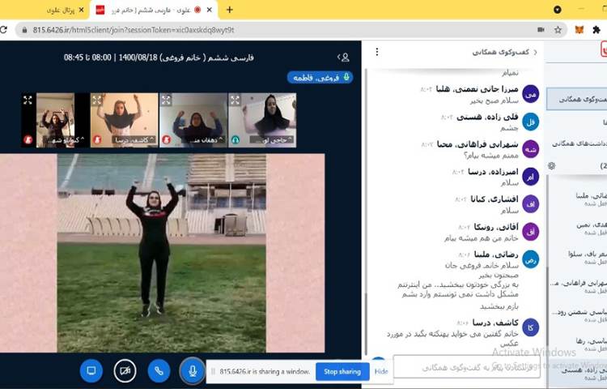Open کاشف، درسا webcam name dropdown

[134, 140]
